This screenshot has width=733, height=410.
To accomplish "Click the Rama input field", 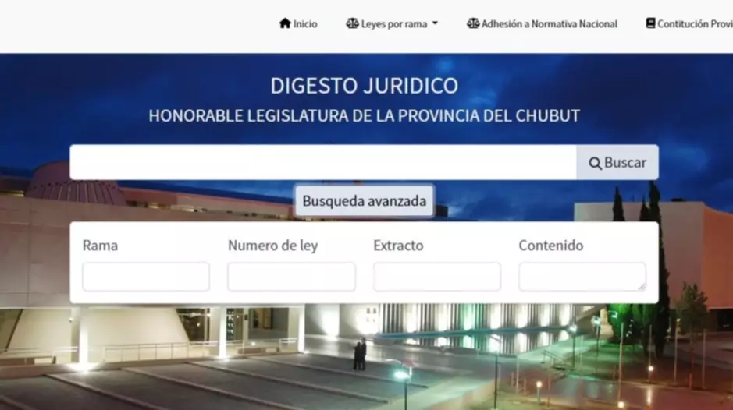I will point(146,277).
